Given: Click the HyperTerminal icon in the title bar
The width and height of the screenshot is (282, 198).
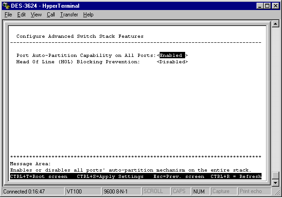Looking at the screenshot, I should pos(5,5).
